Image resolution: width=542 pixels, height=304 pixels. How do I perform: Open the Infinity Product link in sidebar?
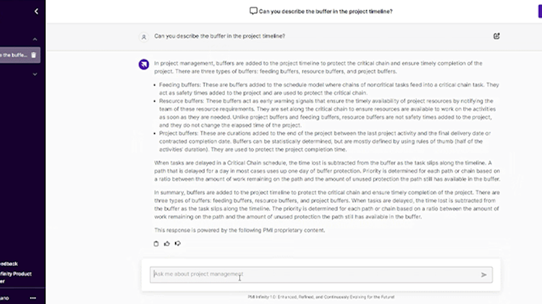point(15,274)
